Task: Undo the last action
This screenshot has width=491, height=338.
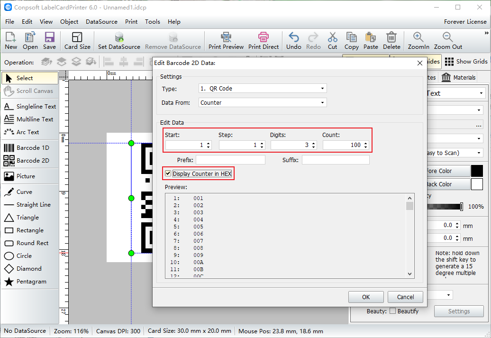Action: (x=294, y=41)
